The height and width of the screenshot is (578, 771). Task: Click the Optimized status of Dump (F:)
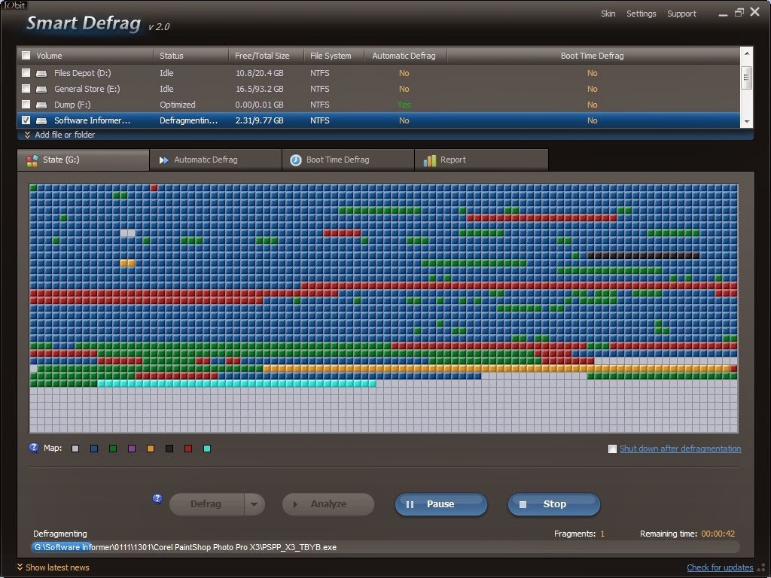(178, 105)
